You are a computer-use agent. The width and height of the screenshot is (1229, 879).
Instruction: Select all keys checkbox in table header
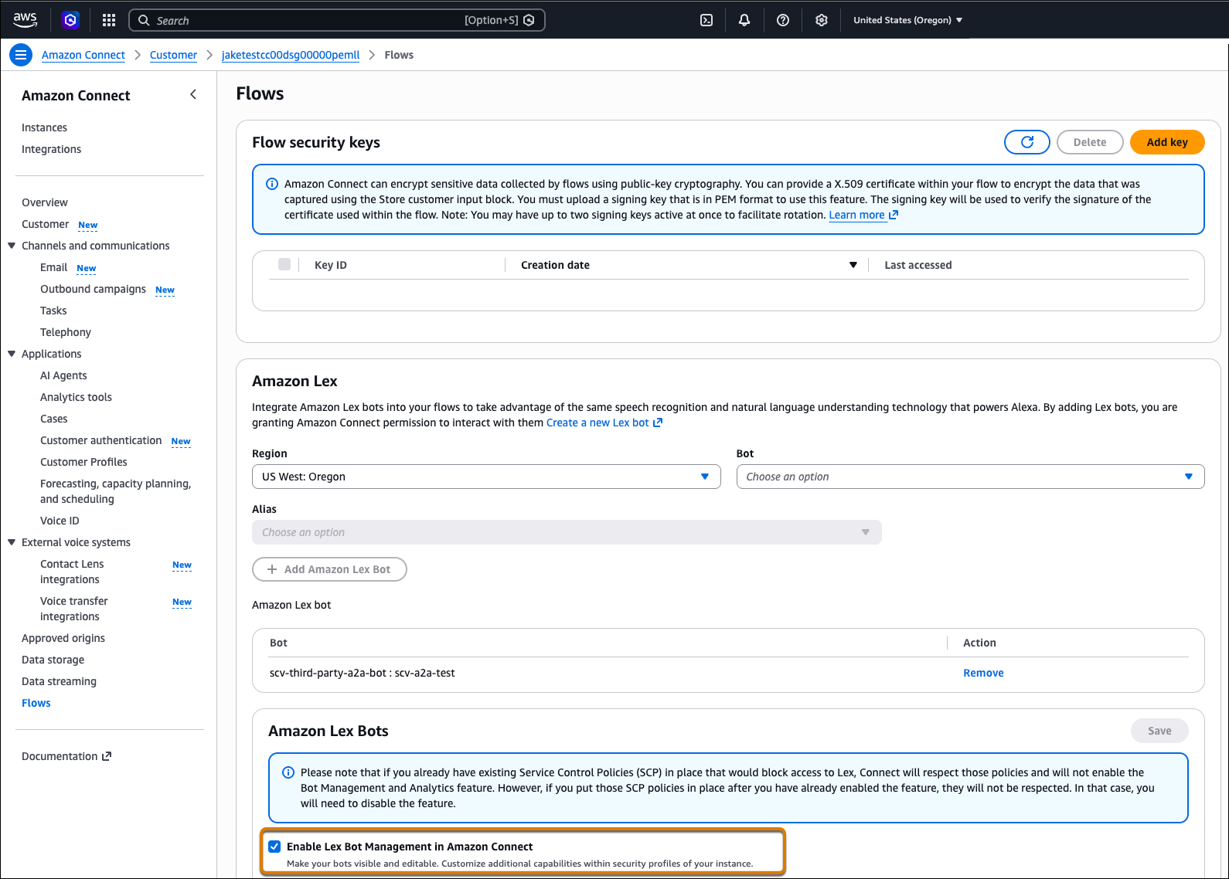[x=284, y=264]
